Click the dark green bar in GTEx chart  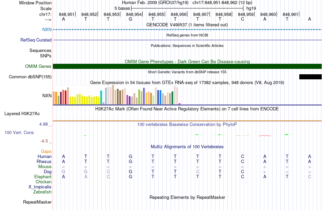tap(172, 98)
